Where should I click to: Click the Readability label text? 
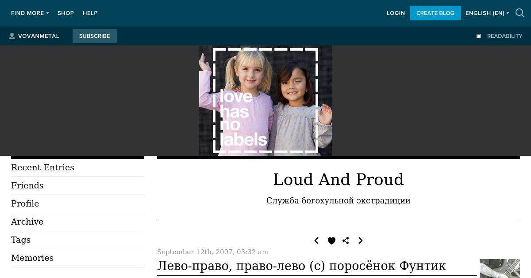pyautogui.click(x=505, y=36)
